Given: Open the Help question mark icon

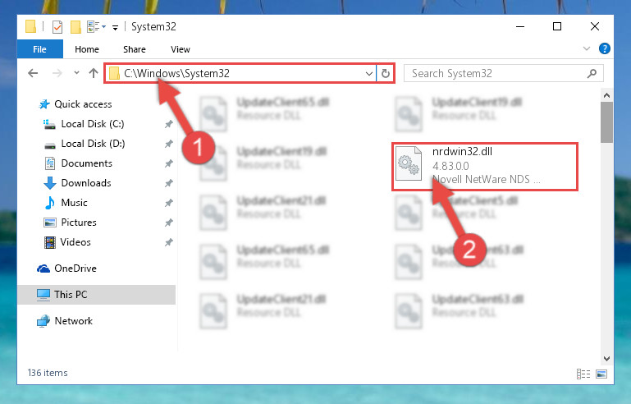Looking at the screenshot, I should (x=604, y=48).
